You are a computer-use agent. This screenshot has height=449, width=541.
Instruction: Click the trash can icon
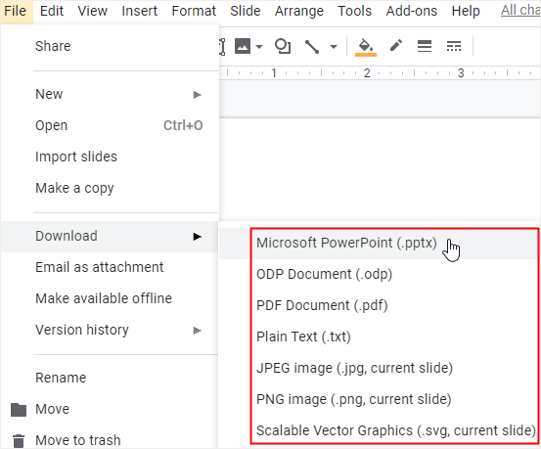pos(19,441)
